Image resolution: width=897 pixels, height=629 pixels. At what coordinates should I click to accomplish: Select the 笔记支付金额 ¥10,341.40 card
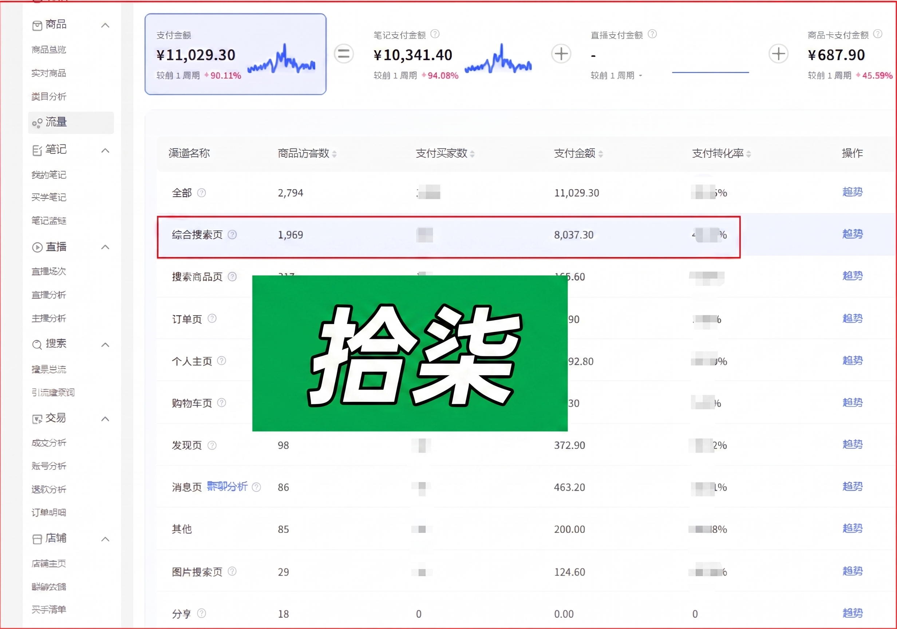pos(453,54)
